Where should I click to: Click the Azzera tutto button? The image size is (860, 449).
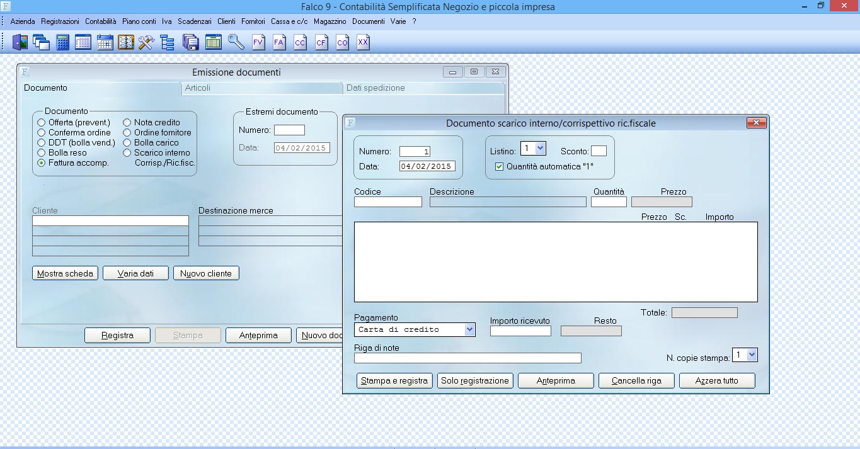[717, 381]
